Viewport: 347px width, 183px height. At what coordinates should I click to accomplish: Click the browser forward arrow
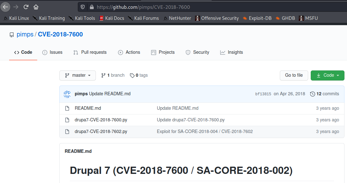coord(16,7)
